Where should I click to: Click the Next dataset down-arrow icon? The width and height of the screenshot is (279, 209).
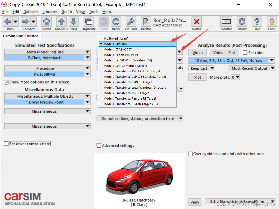point(74,22)
